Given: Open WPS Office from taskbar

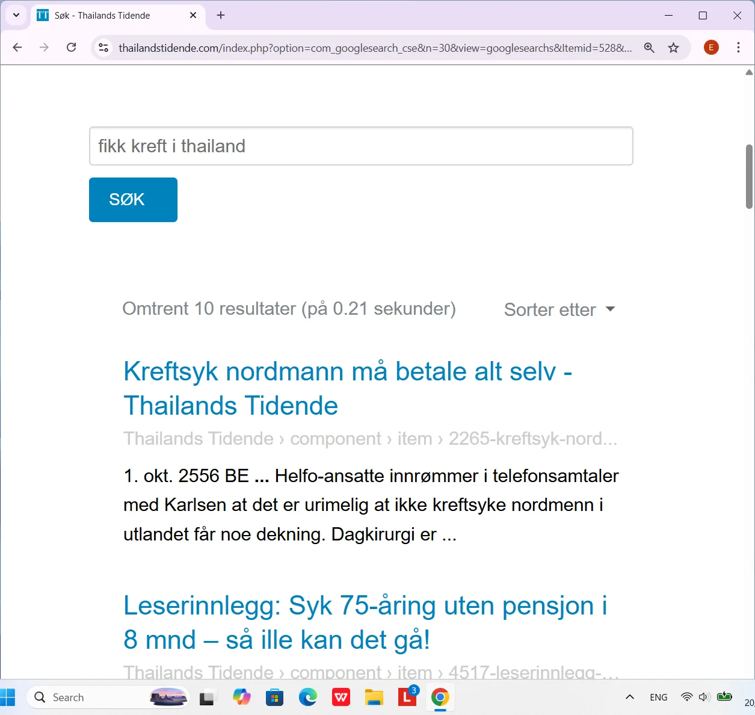Looking at the screenshot, I should (x=341, y=698).
